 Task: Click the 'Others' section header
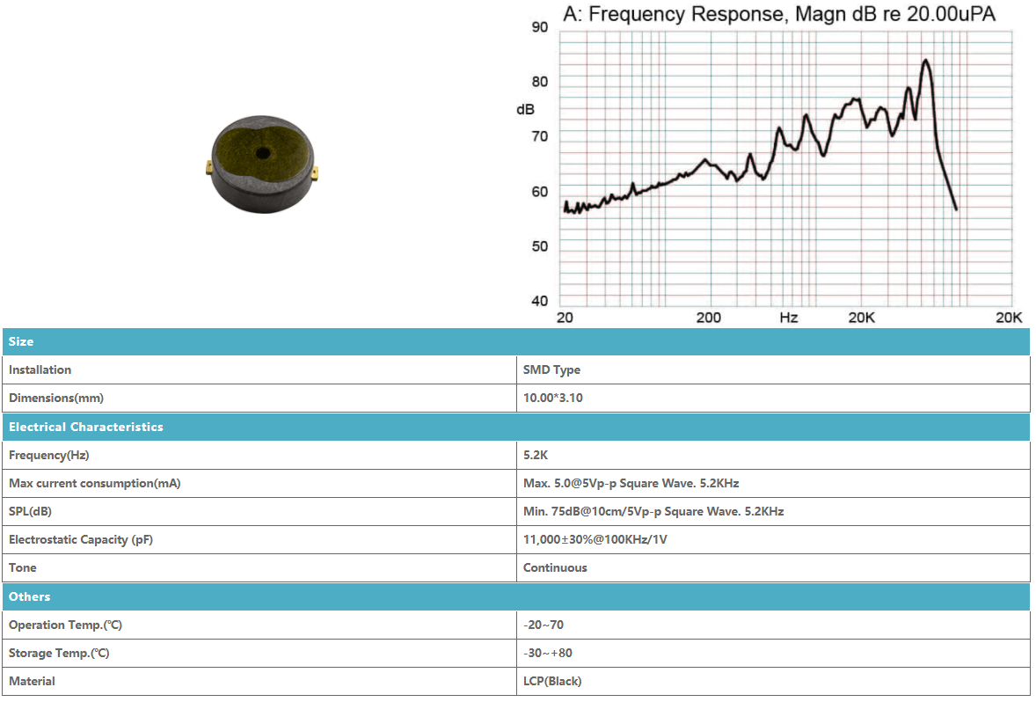point(516,597)
